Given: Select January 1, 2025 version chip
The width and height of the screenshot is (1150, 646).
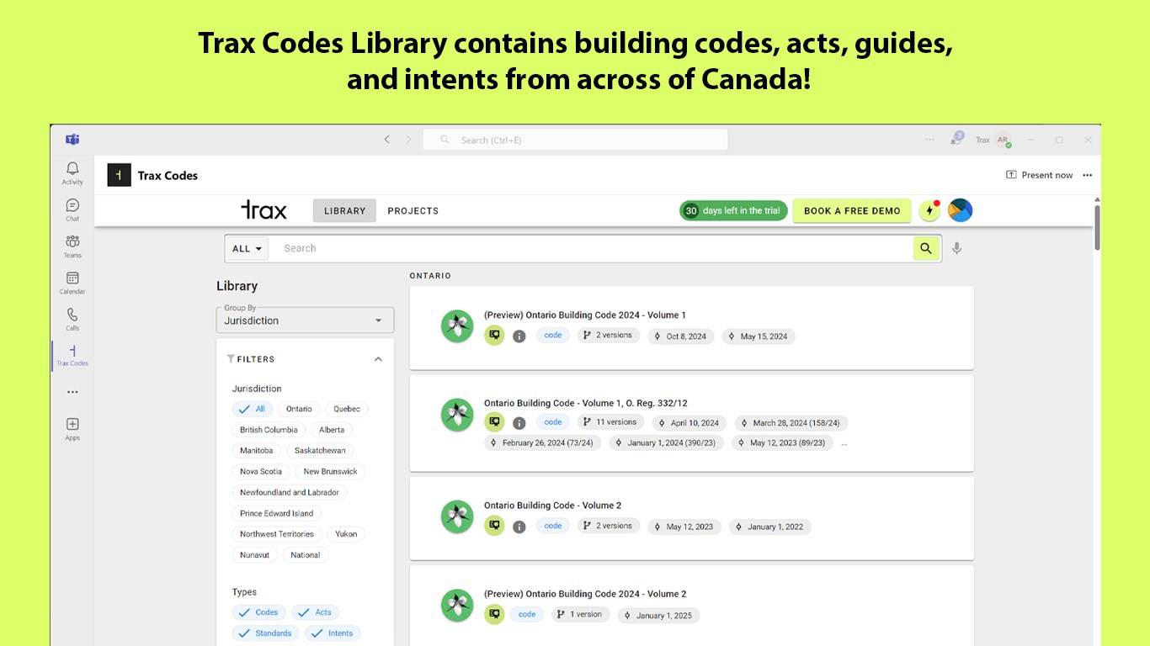Looking at the screenshot, I should tap(658, 616).
